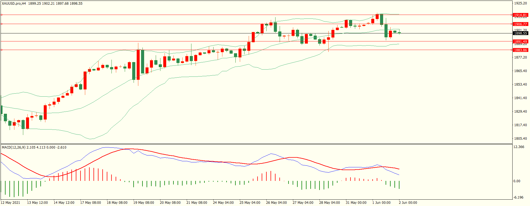Image resolution: width=530 pixels, height=206 pixels.
Task: Click the 1817.40 price scale value
Action: coord(520,125)
